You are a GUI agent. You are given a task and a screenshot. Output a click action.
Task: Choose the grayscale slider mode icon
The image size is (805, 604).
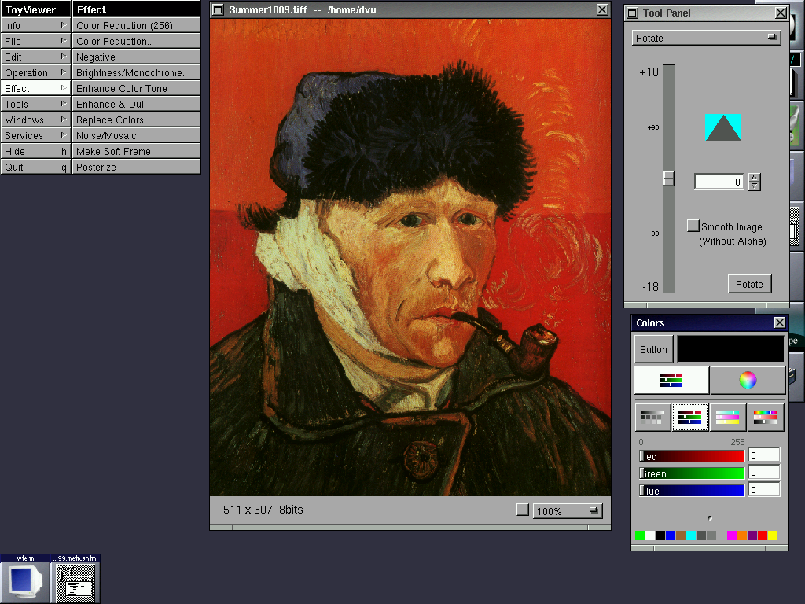tap(652, 418)
